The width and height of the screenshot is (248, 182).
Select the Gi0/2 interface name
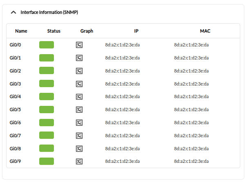[15, 71]
